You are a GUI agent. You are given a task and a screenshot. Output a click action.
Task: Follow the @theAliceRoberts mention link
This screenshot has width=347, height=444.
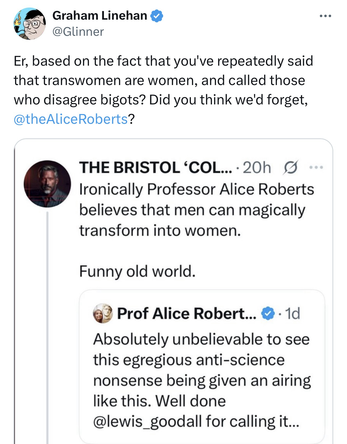[71, 119]
